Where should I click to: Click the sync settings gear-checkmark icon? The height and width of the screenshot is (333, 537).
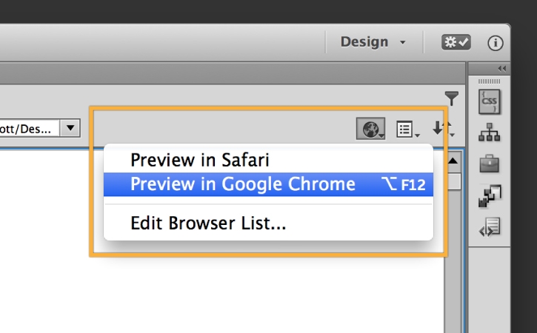[456, 43]
